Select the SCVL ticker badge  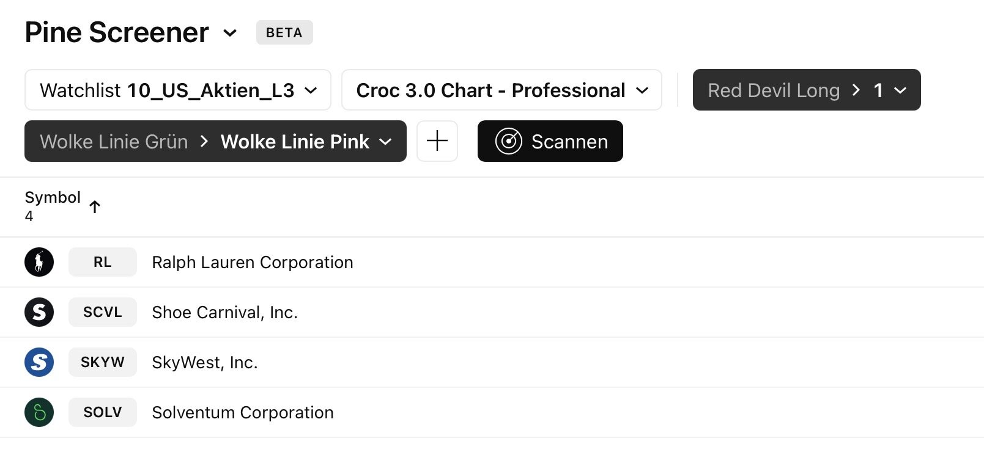103,312
